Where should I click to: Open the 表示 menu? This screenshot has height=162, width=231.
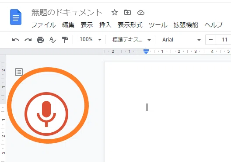87,25
